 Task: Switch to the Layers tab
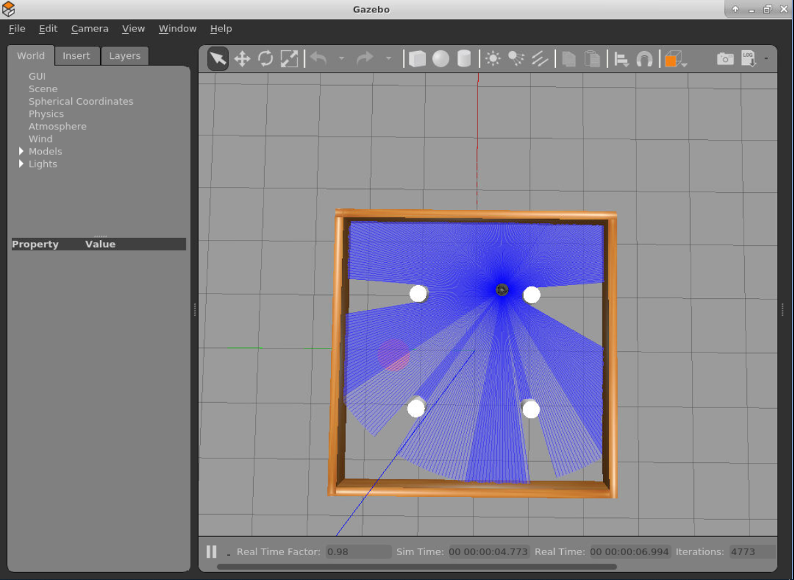click(124, 56)
